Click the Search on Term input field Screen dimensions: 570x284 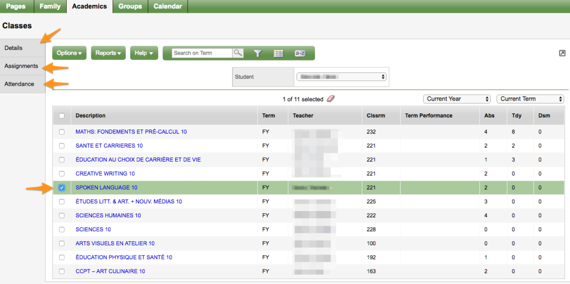click(201, 53)
